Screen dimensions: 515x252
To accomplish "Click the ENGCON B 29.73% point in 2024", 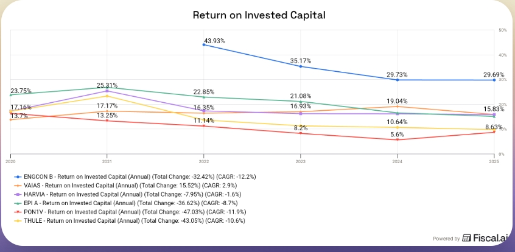I will click(x=397, y=80).
